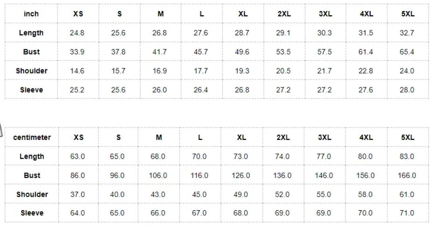Click the 24.8 length value for XS

click(x=77, y=33)
